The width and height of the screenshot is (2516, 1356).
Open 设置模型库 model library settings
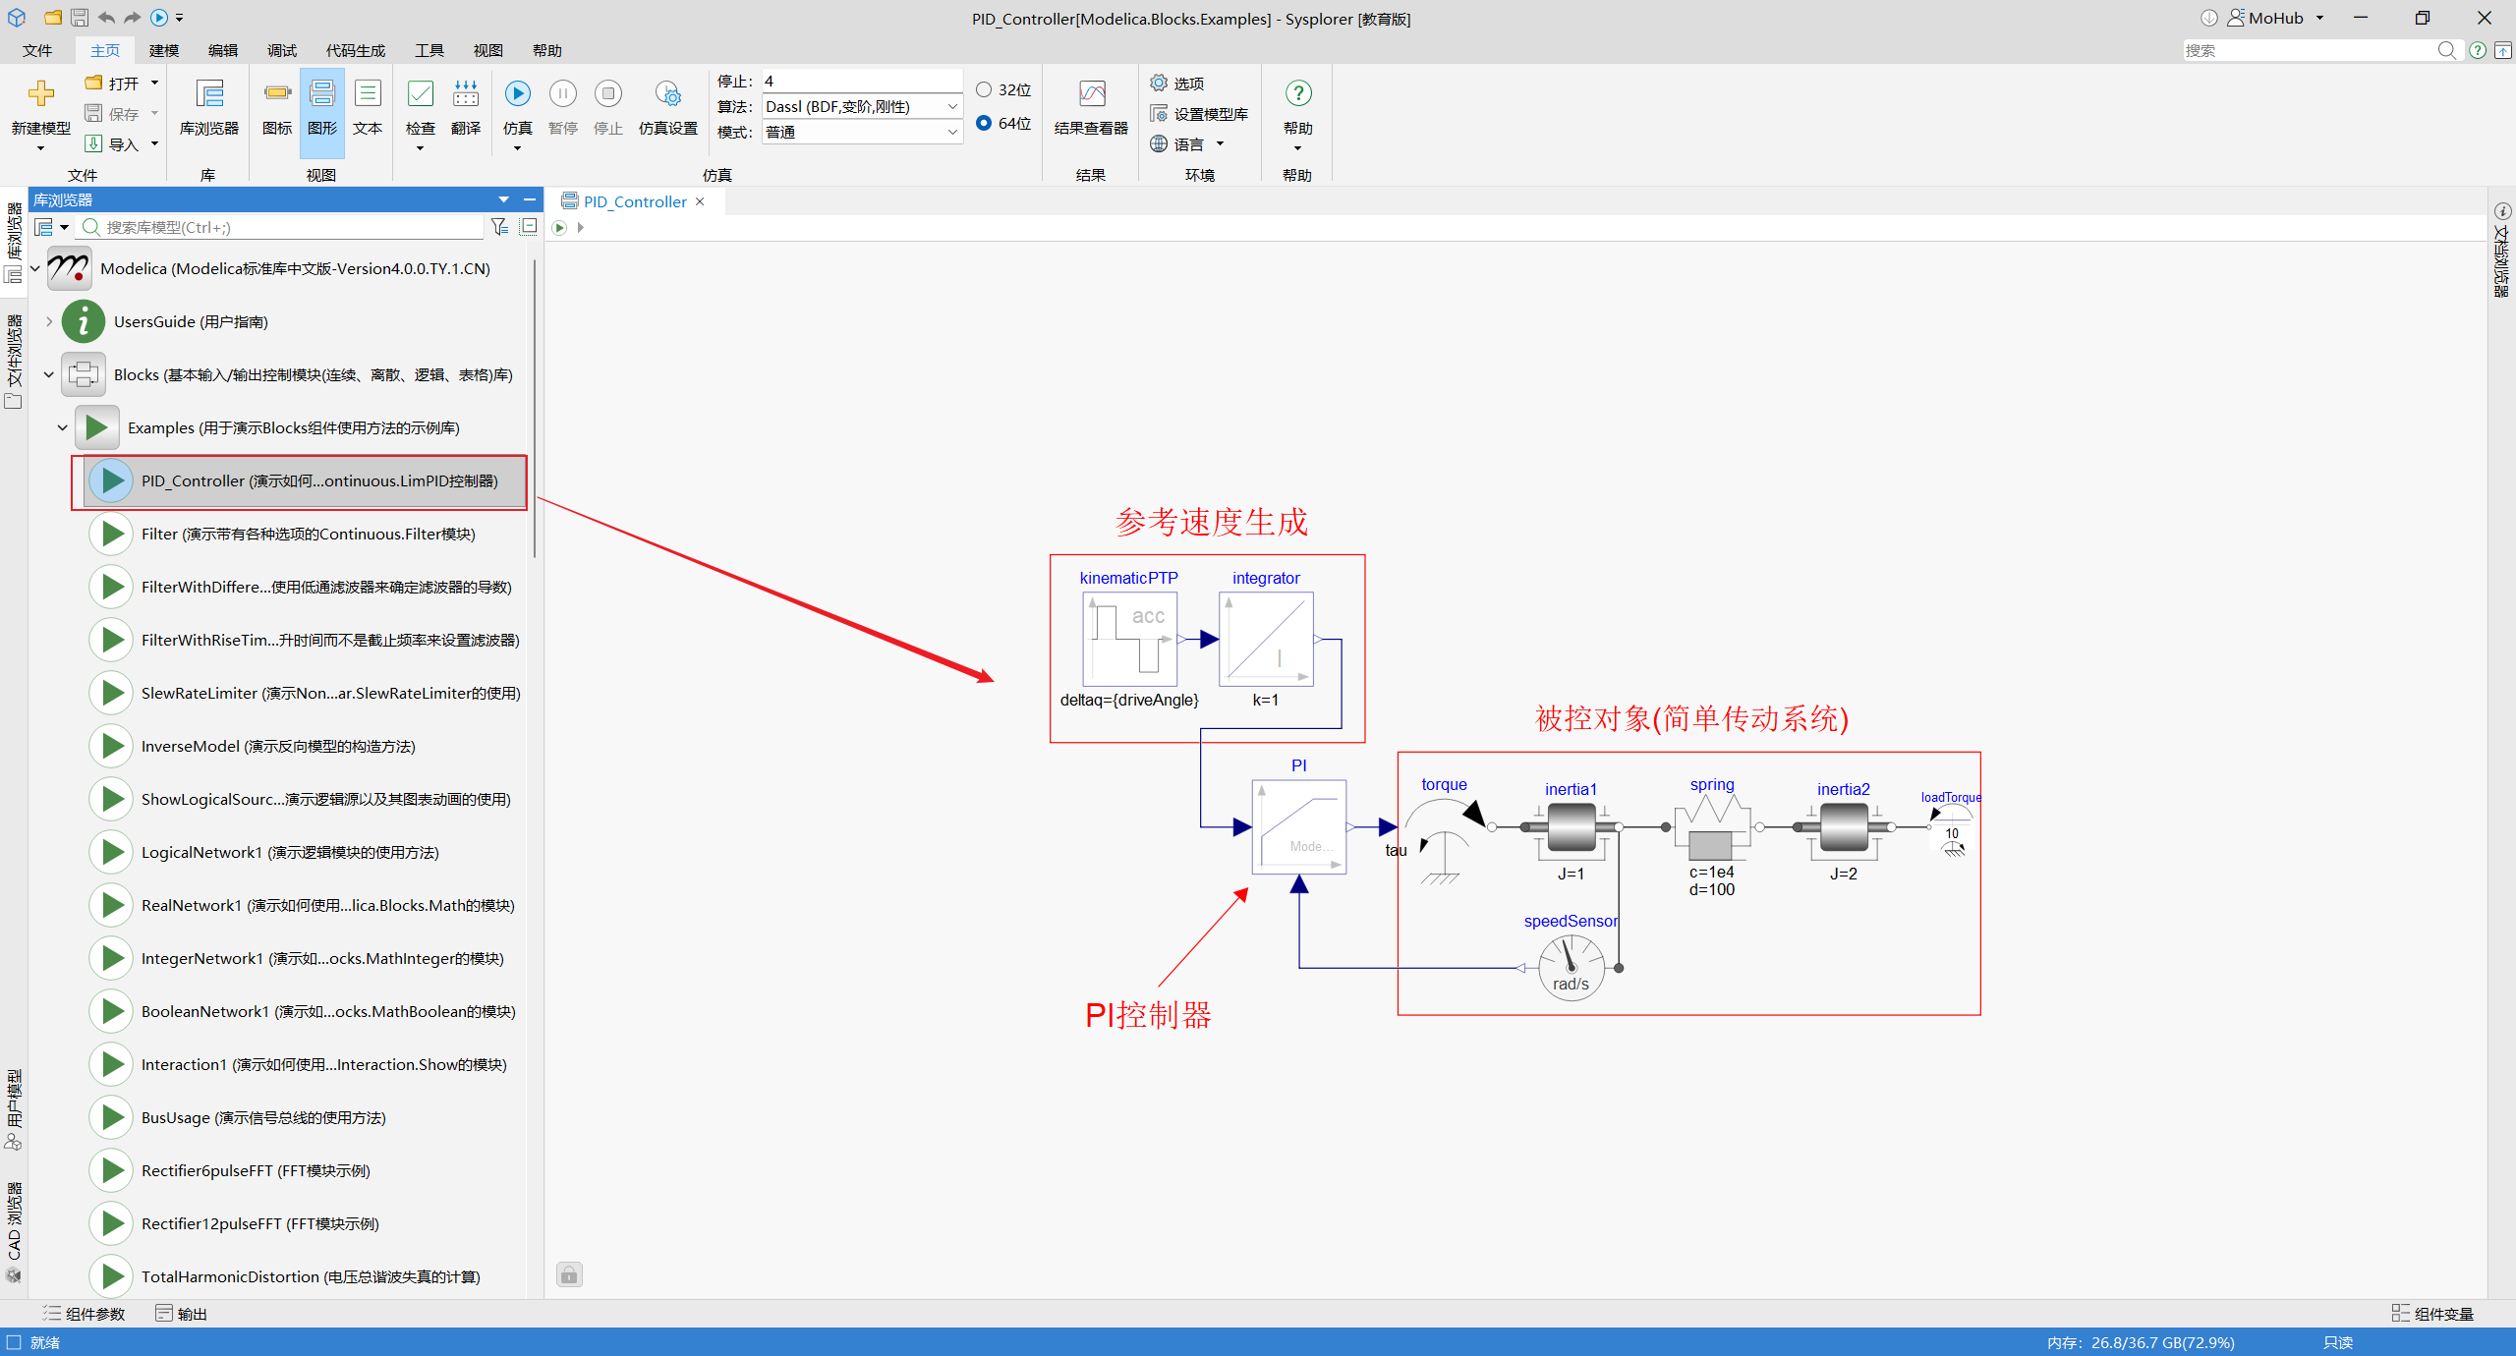coord(1200,114)
